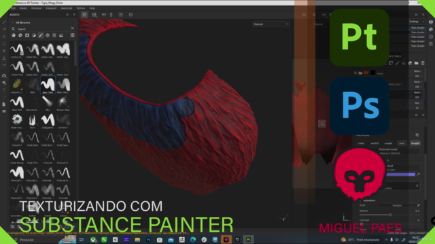
Task: Expand the All libraries chevron
Action: (x=12, y=22)
